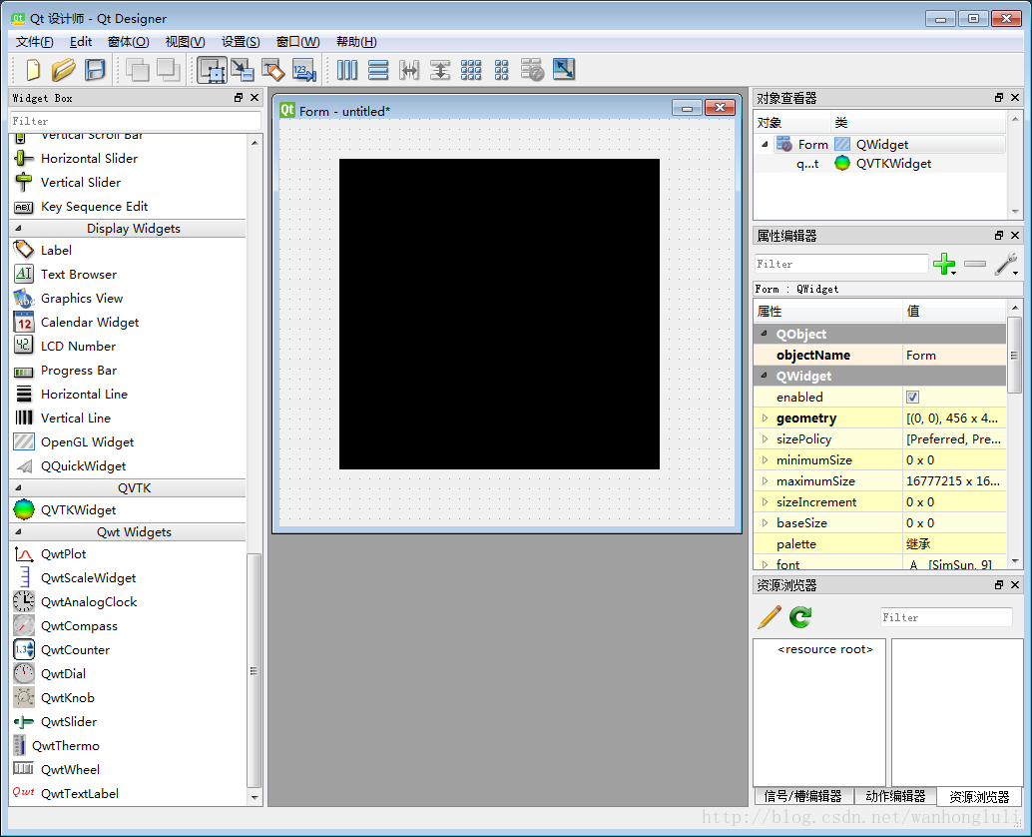Open the green plus add-property dropdown

tap(944, 264)
